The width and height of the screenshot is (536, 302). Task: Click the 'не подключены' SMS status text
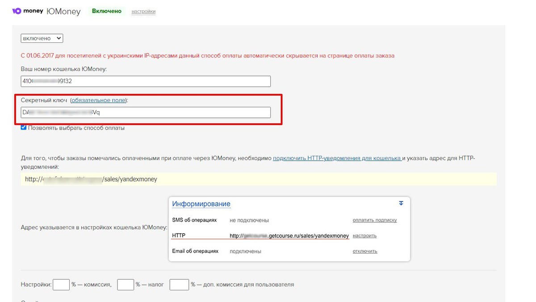[x=249, y=220]
